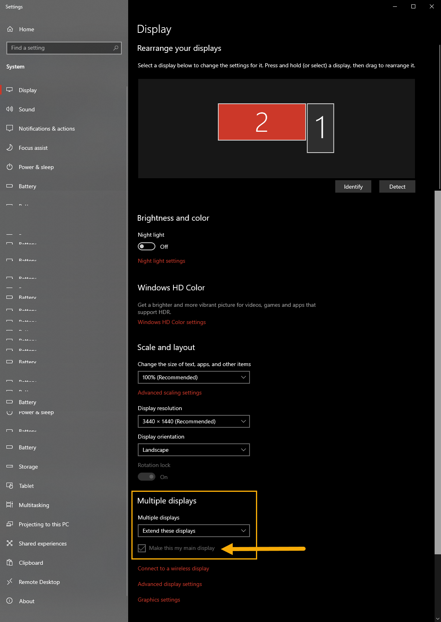Open Night light settings link
The width and height of the screenshot is (441, 622).
161,261
